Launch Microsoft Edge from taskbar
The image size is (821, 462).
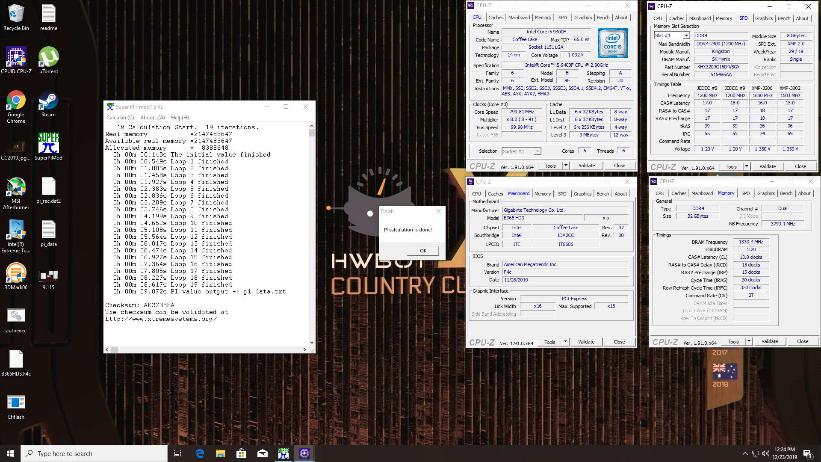(x=200, y=453)
